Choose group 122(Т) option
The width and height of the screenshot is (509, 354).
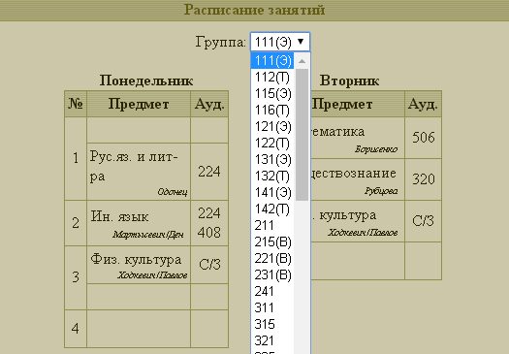[x=272, y=144]
